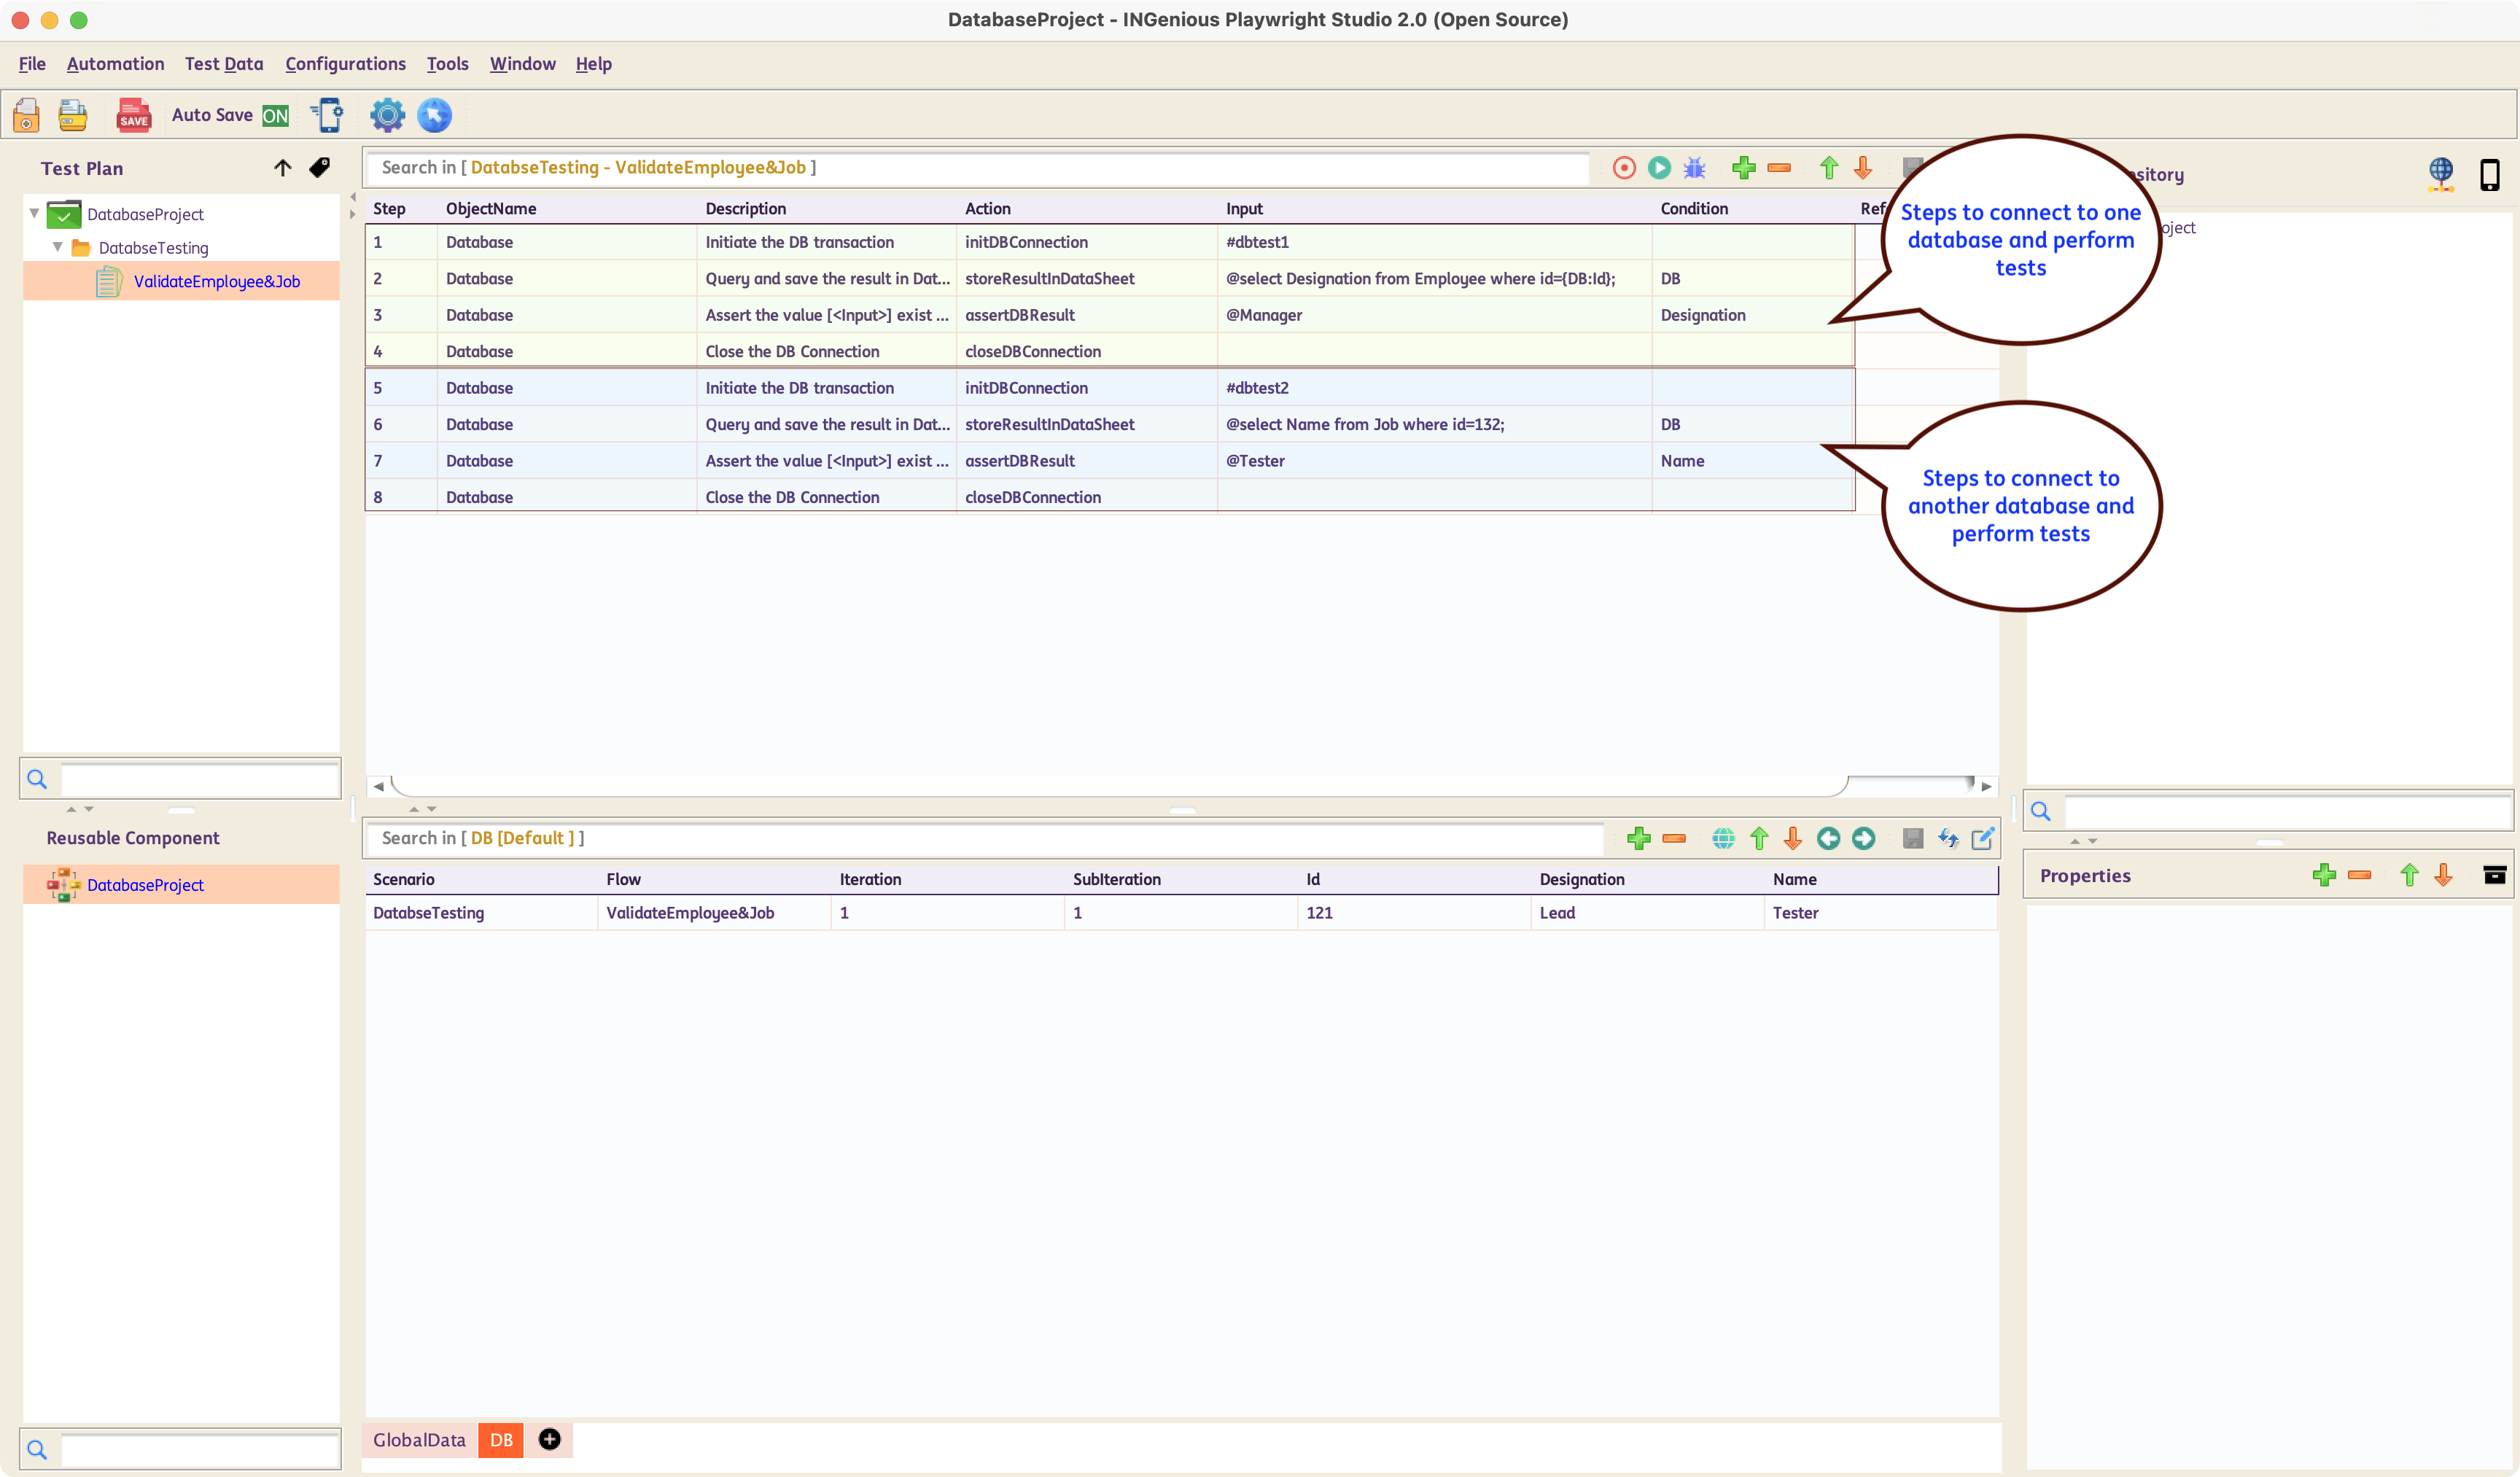This screenshot has height=1477, width=2520.
Task: Move data row down with orange arrow
Action: pos(1793,838)
